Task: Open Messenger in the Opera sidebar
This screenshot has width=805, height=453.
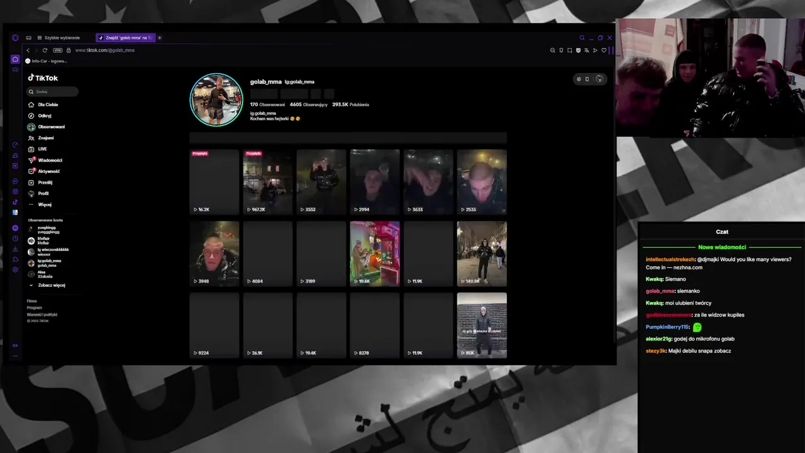Action: (15, 181)
